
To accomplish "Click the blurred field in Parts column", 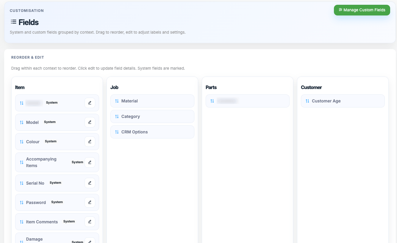I will (x=227, y=101).
